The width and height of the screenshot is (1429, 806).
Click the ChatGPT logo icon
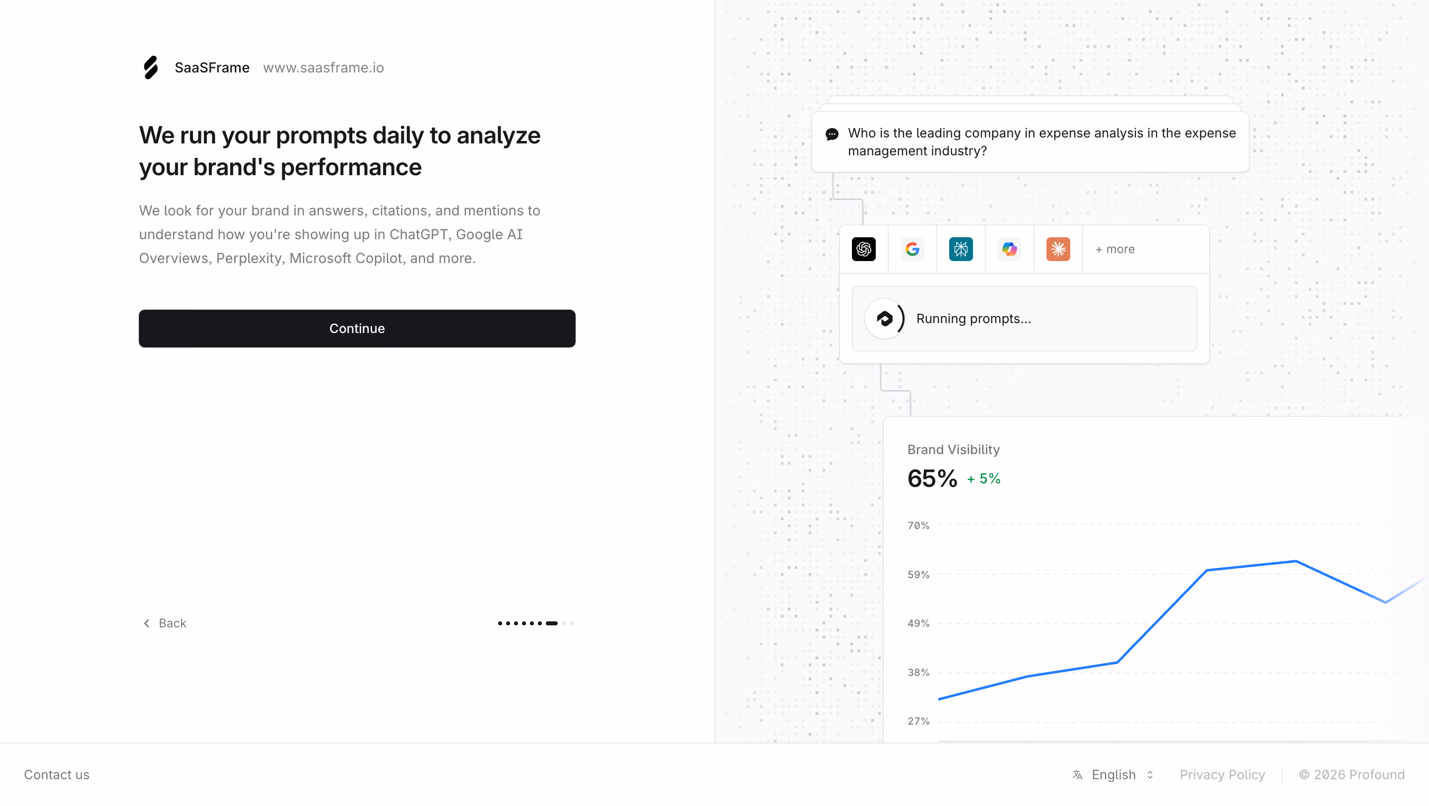[864, 249]
